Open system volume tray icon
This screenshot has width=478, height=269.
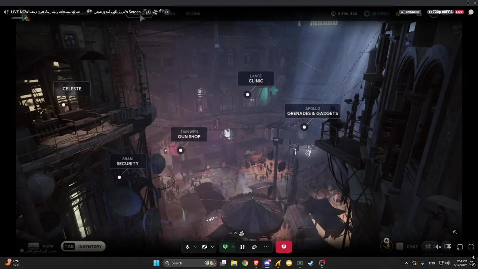coord(447,263)
